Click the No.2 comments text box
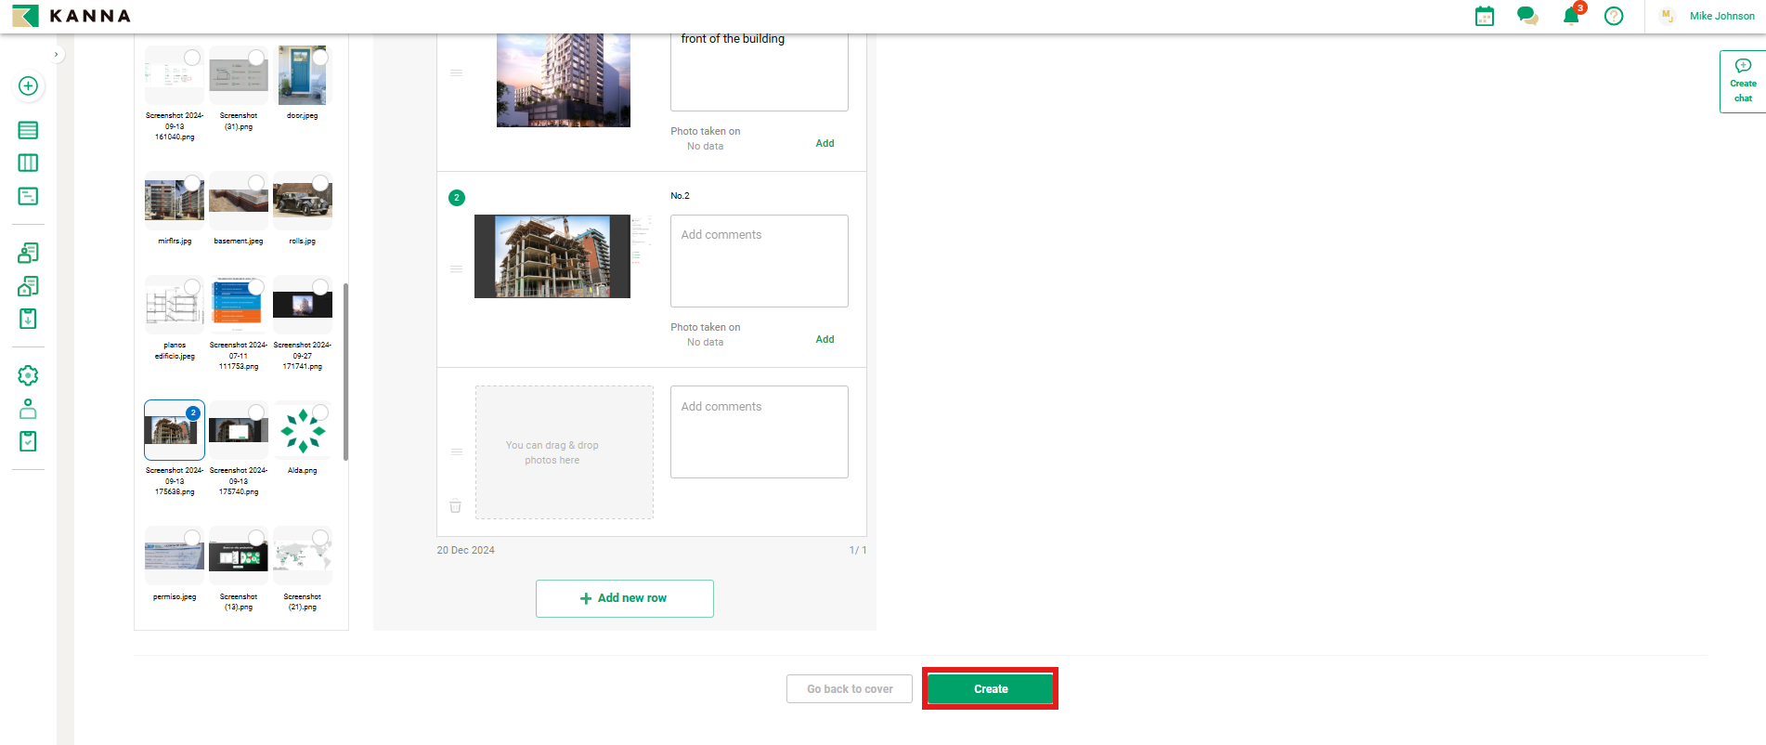The height and width of the screenshot is (745, 1766). (x=759, y=261)
